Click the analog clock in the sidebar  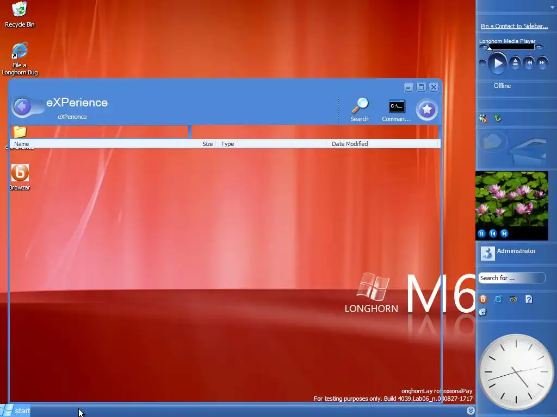pos(516,371)
